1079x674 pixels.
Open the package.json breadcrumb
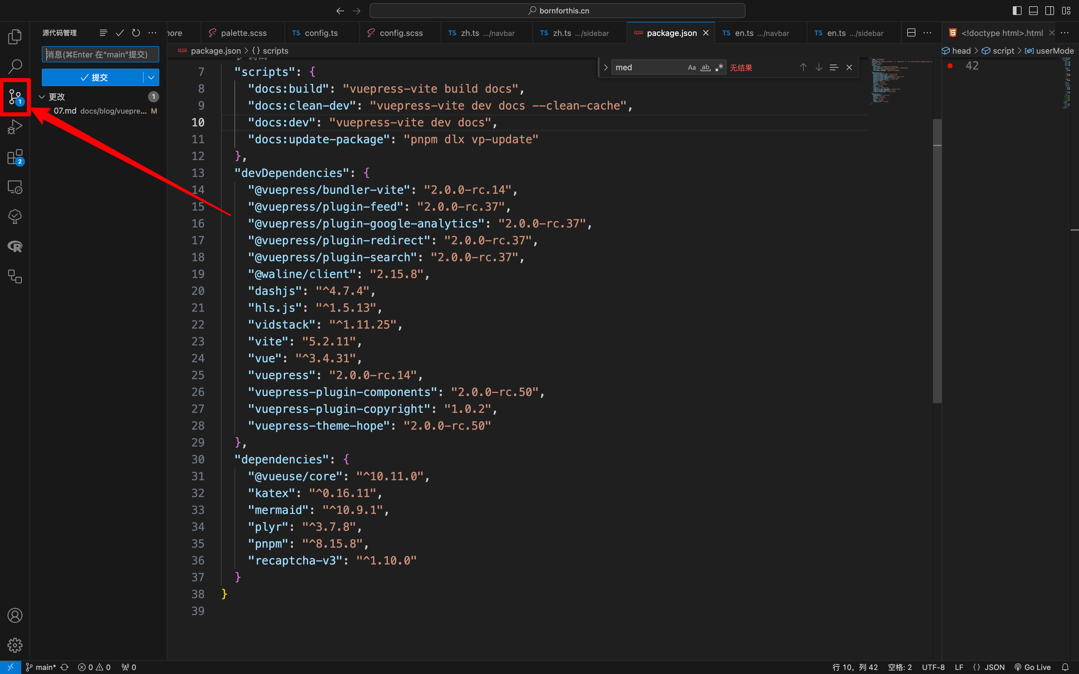click(x=209, y=51)
